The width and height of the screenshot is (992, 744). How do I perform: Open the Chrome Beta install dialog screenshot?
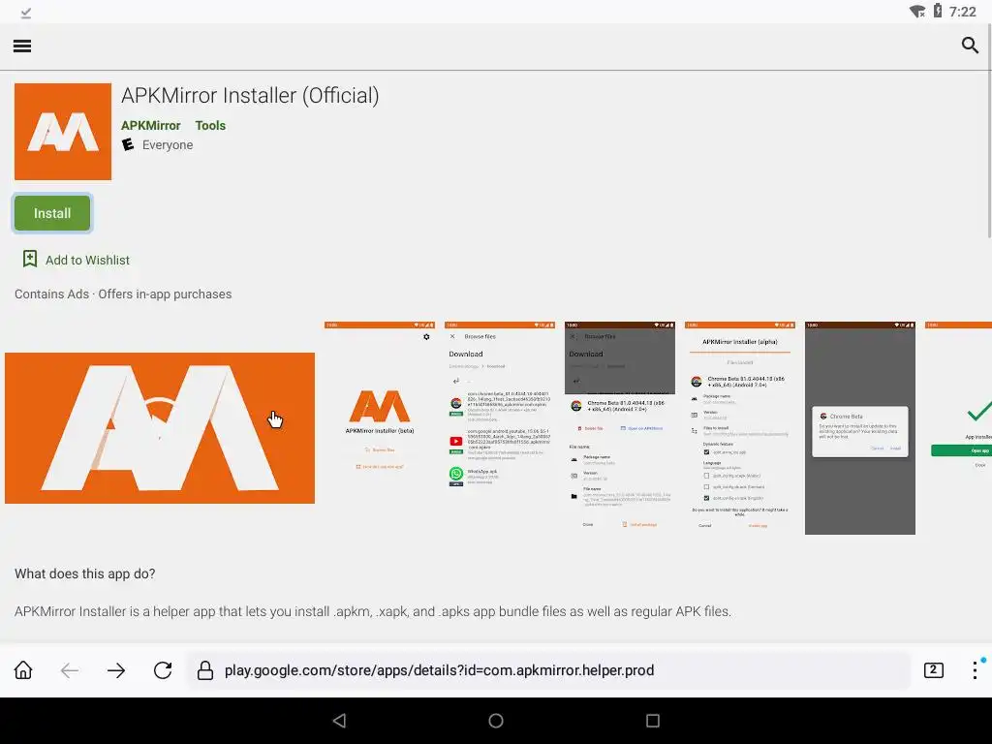[x=860, y=427]
